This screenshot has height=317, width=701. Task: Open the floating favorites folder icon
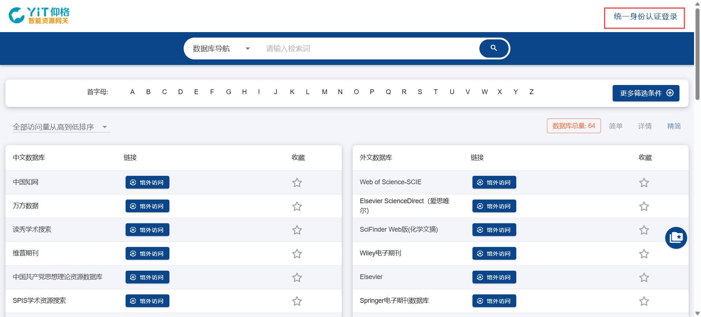tap(676, 238)
